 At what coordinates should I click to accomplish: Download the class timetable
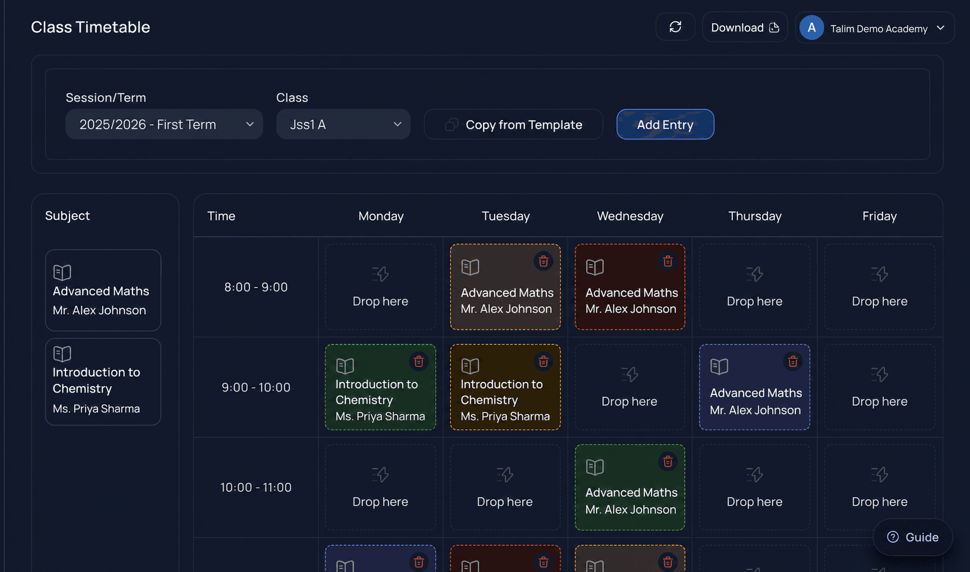click(744, 27)
